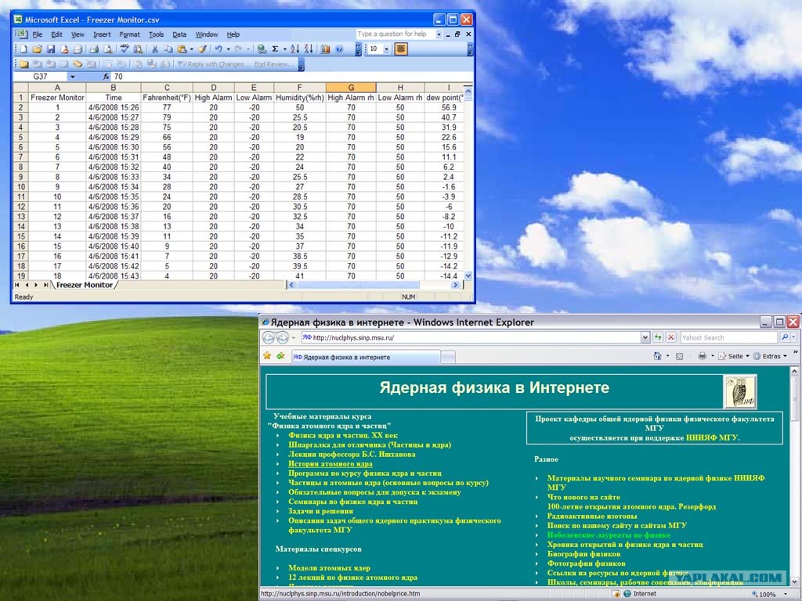This screenshot has width=802, height=601.
Task: Expand the Undo history dropdown arrow
Action: (x=228, y=49)
